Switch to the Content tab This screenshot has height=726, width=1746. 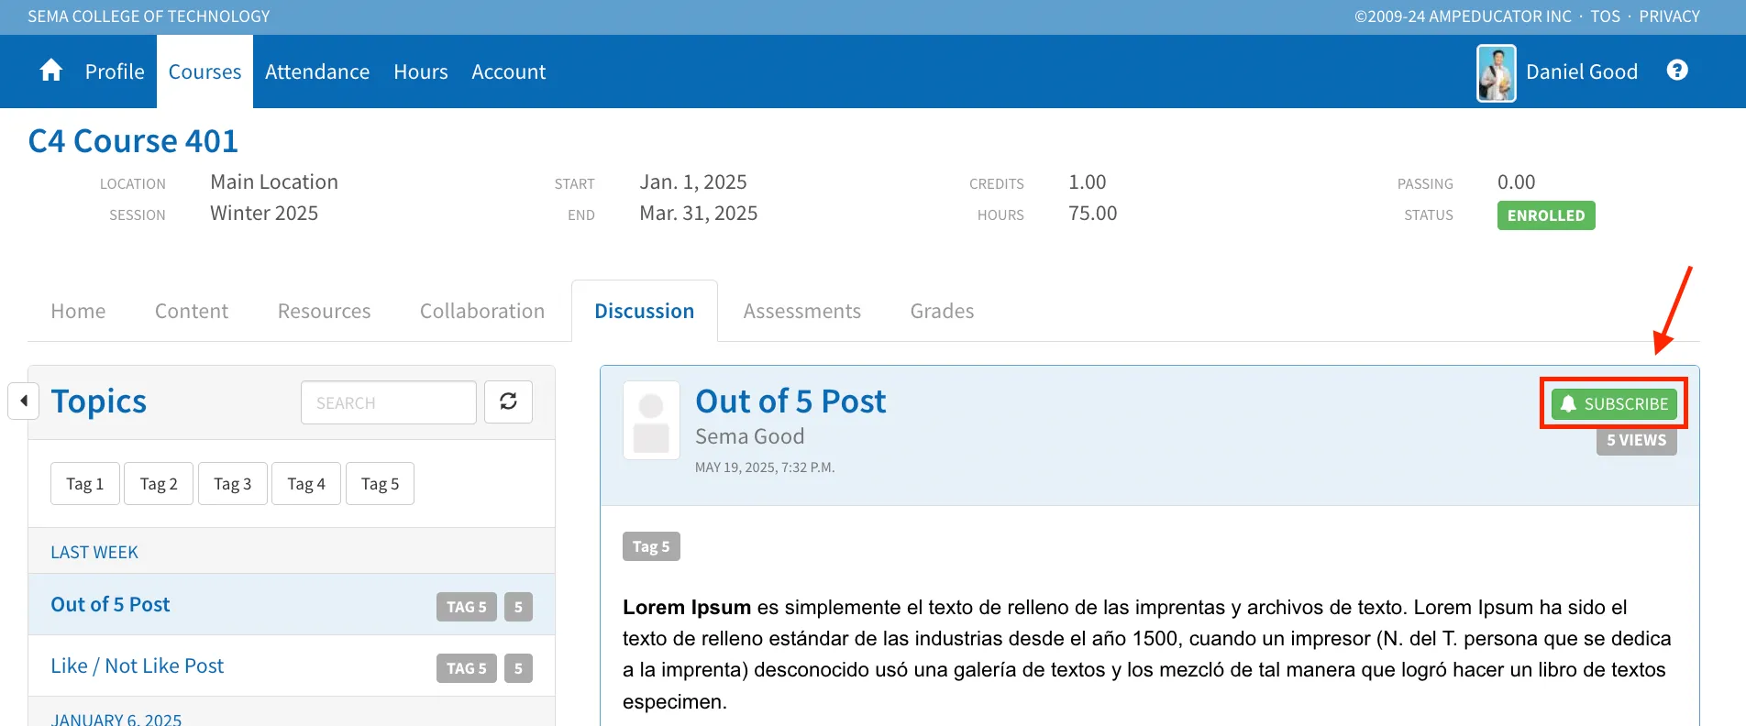(192, 311)
